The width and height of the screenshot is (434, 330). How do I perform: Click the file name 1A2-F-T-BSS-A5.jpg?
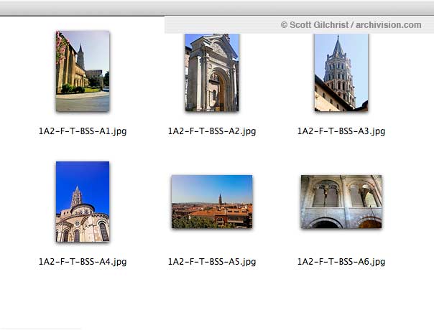click(212, 261)
